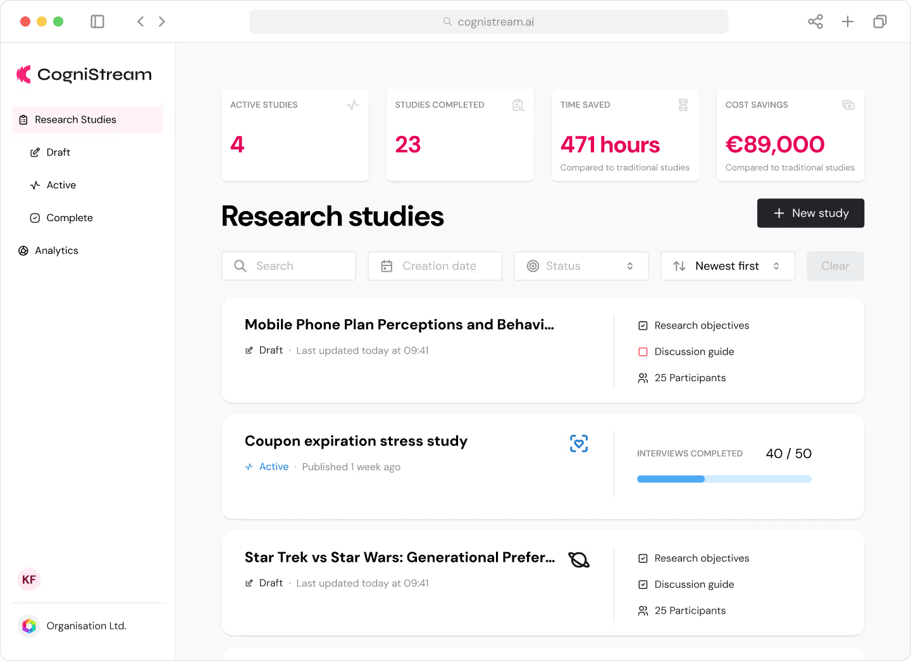Select Research Studies in sidebar
This screenshot has height=661, width=911.
pyautogui.click(x=87, y=119)
